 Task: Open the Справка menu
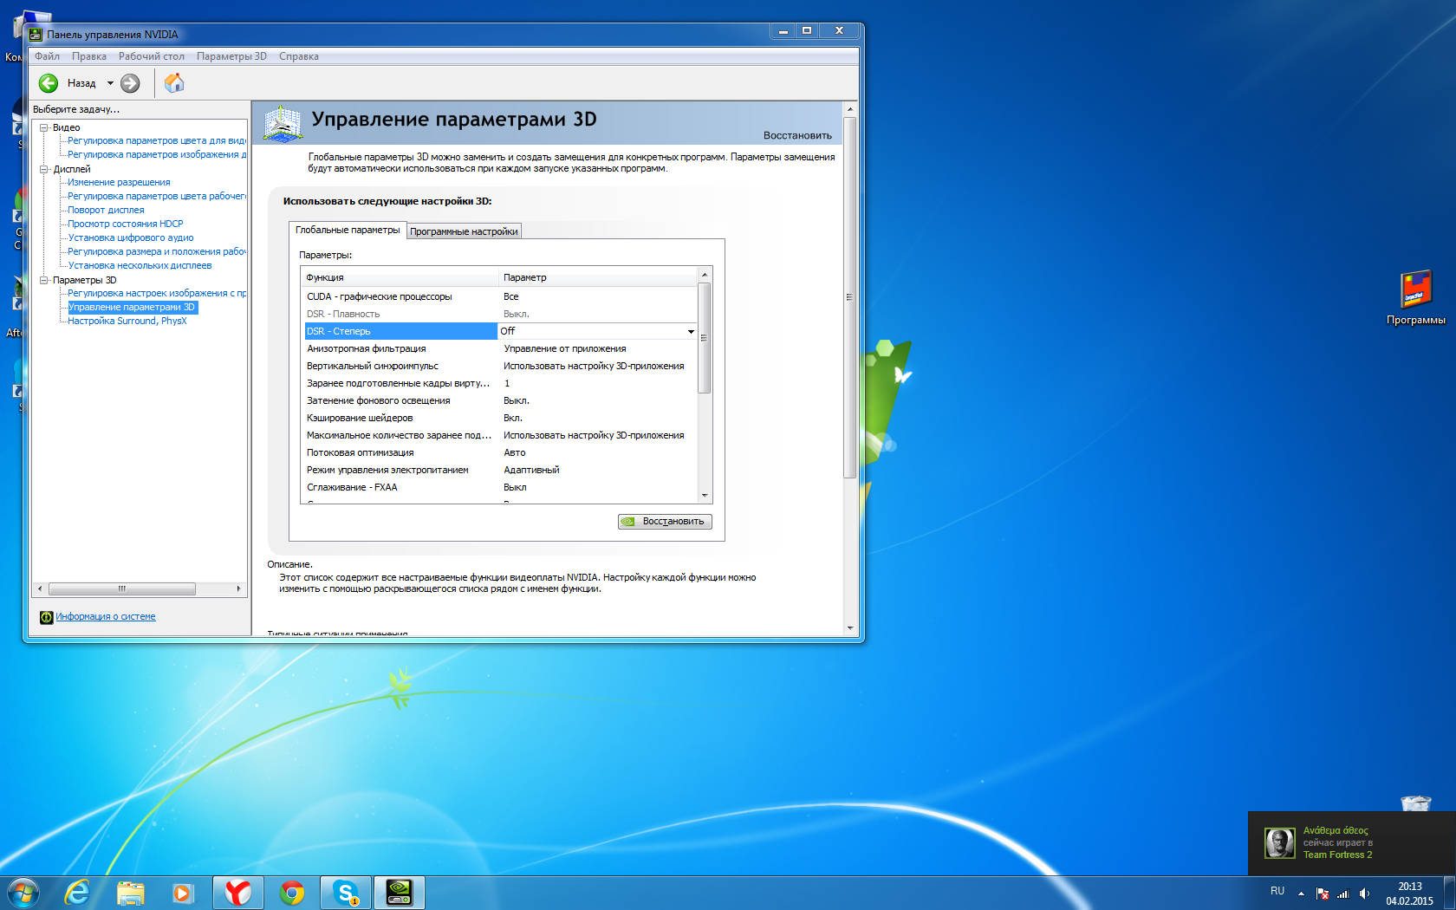tap(299, 56)
